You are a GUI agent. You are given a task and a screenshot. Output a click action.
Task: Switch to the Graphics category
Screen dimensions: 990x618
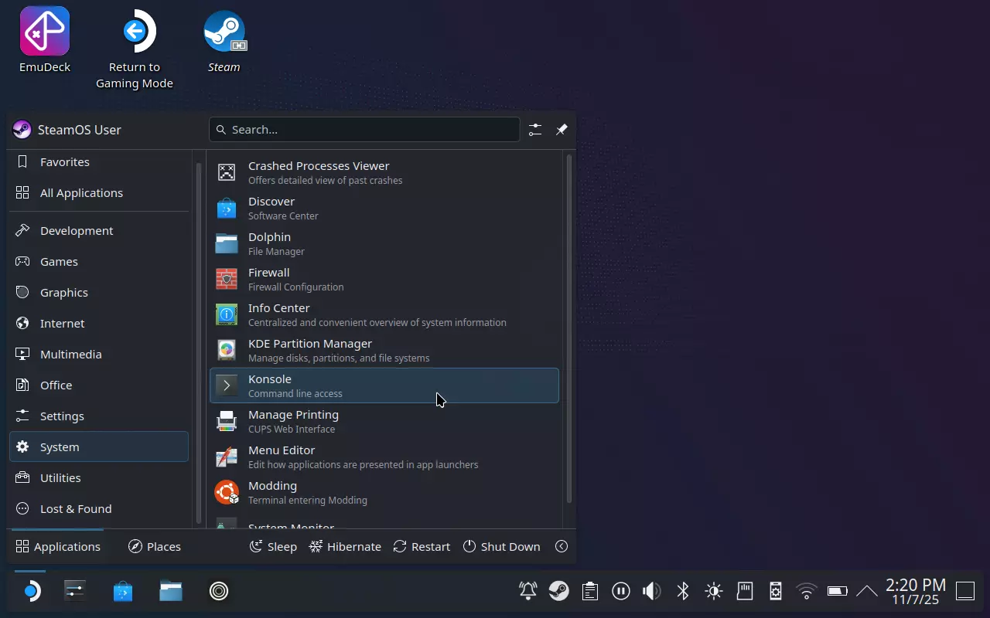99,293
